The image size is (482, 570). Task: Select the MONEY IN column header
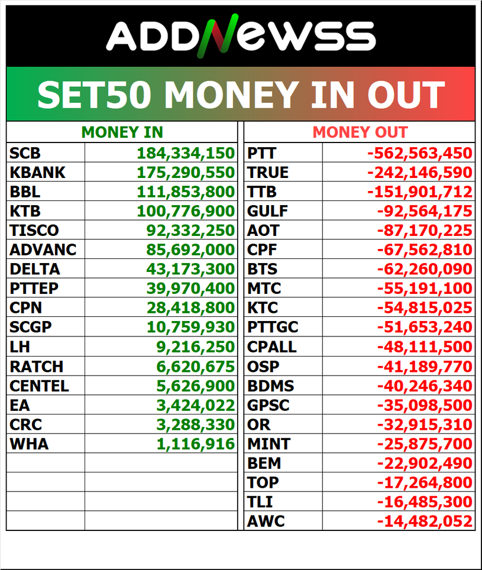click(x=122, y=132)
